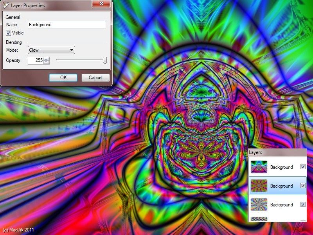Viewport: 313px width, 235px height.
Task: Click the OK button in Layer Properties
Action: (63, 78)
